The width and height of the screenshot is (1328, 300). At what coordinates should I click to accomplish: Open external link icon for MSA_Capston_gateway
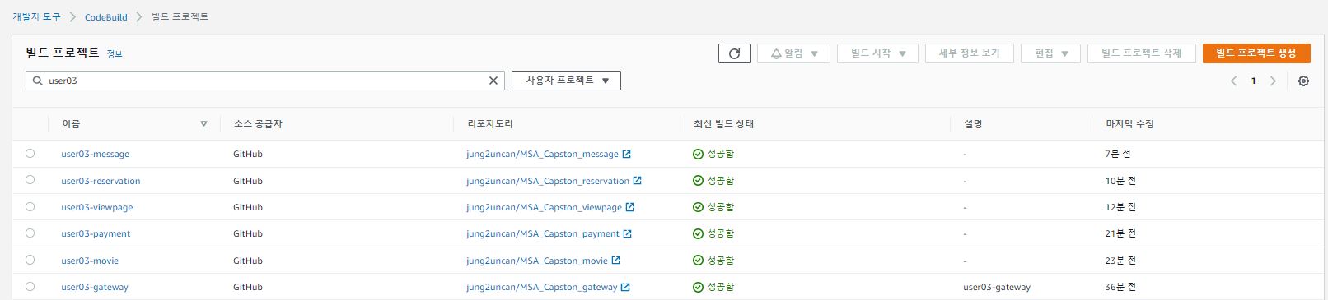[625, 287]
